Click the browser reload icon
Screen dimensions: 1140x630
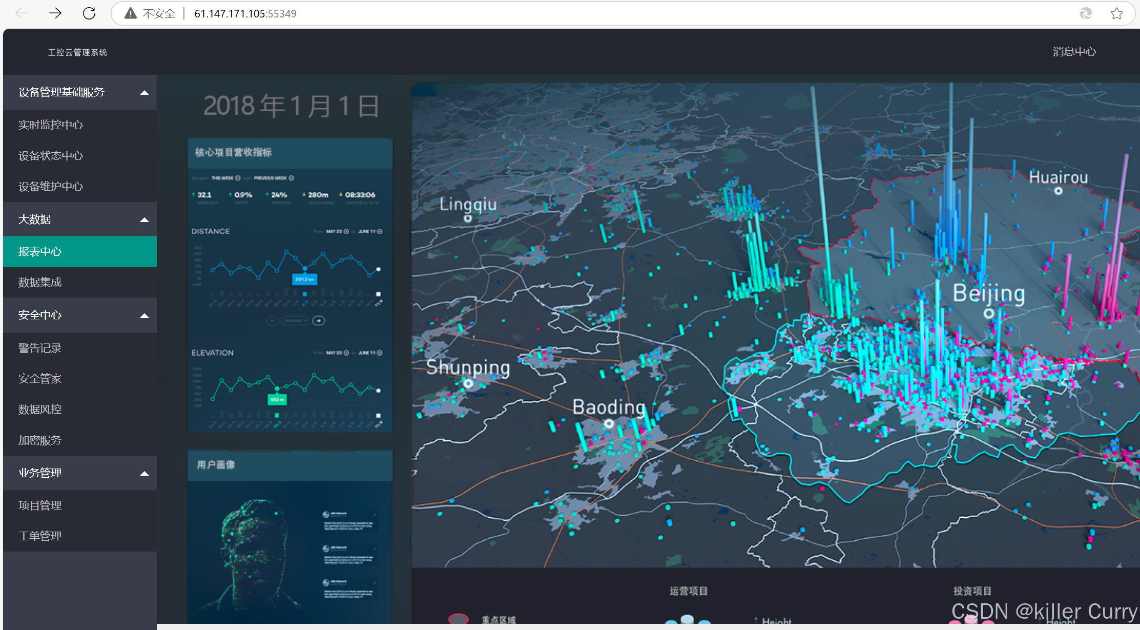click(89, 13)
